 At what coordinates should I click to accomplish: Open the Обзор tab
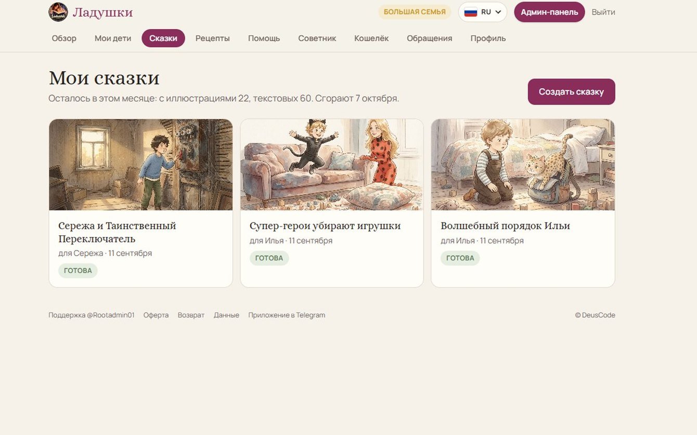pyautogui.click(x=64, y=38)
